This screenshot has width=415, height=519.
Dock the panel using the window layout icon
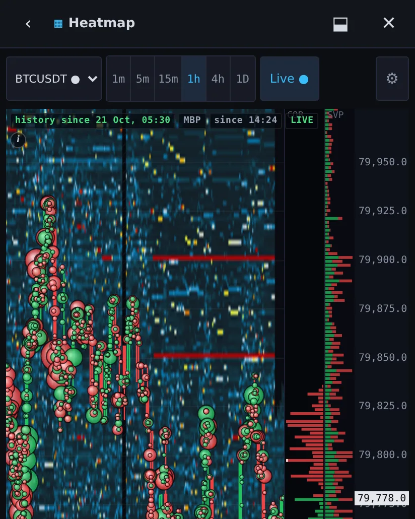pos(340,25)
